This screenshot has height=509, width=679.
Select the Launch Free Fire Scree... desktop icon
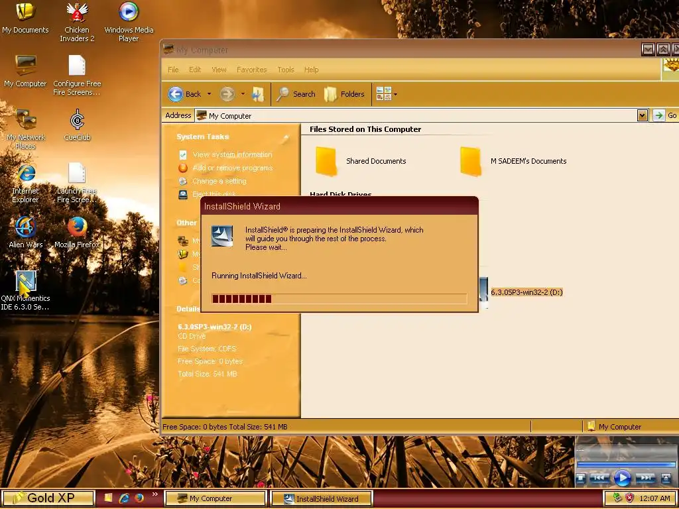pos(77,183)
